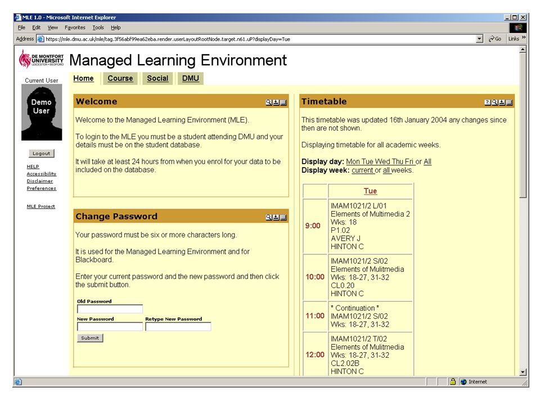Open the Tools menu
Screen dimensions: 540x405
[98, 28]
